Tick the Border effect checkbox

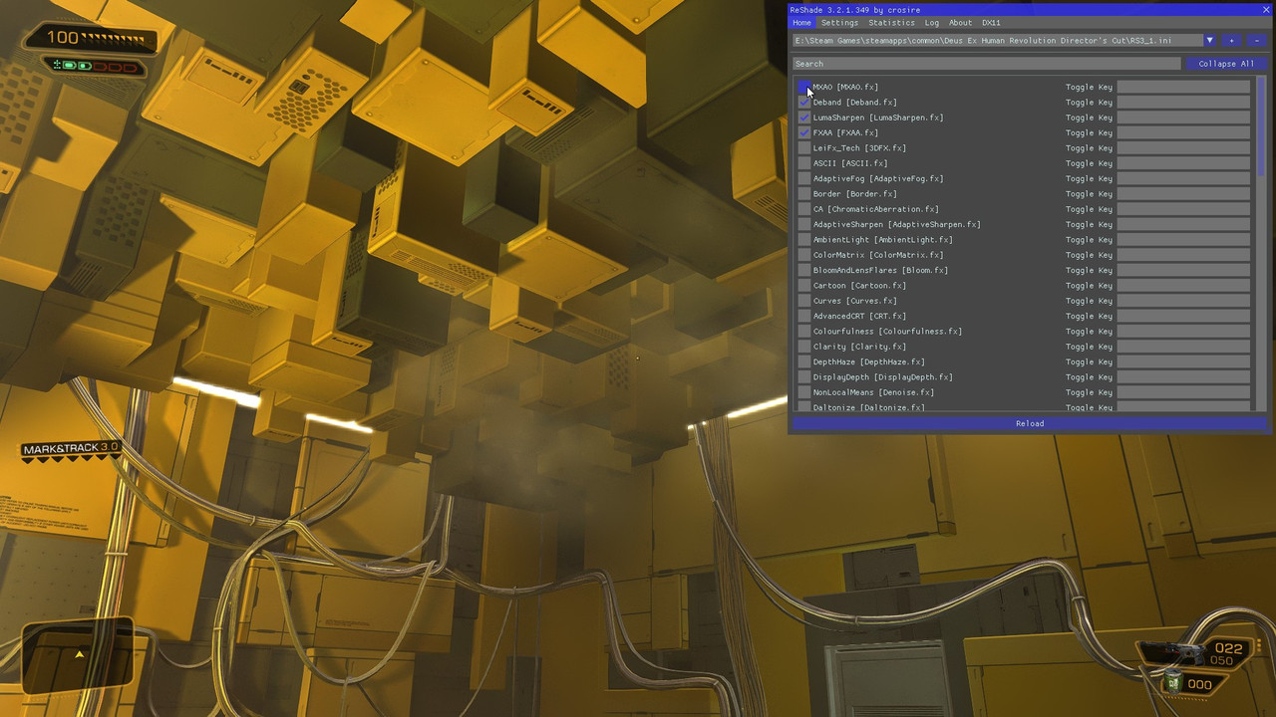coord(804,194)
